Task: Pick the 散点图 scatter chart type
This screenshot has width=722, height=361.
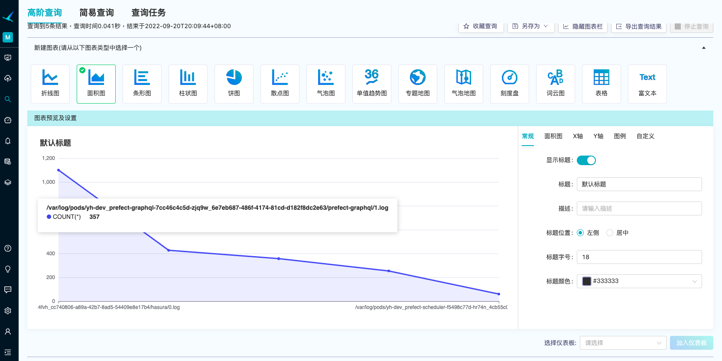Action: coord(280,84)
